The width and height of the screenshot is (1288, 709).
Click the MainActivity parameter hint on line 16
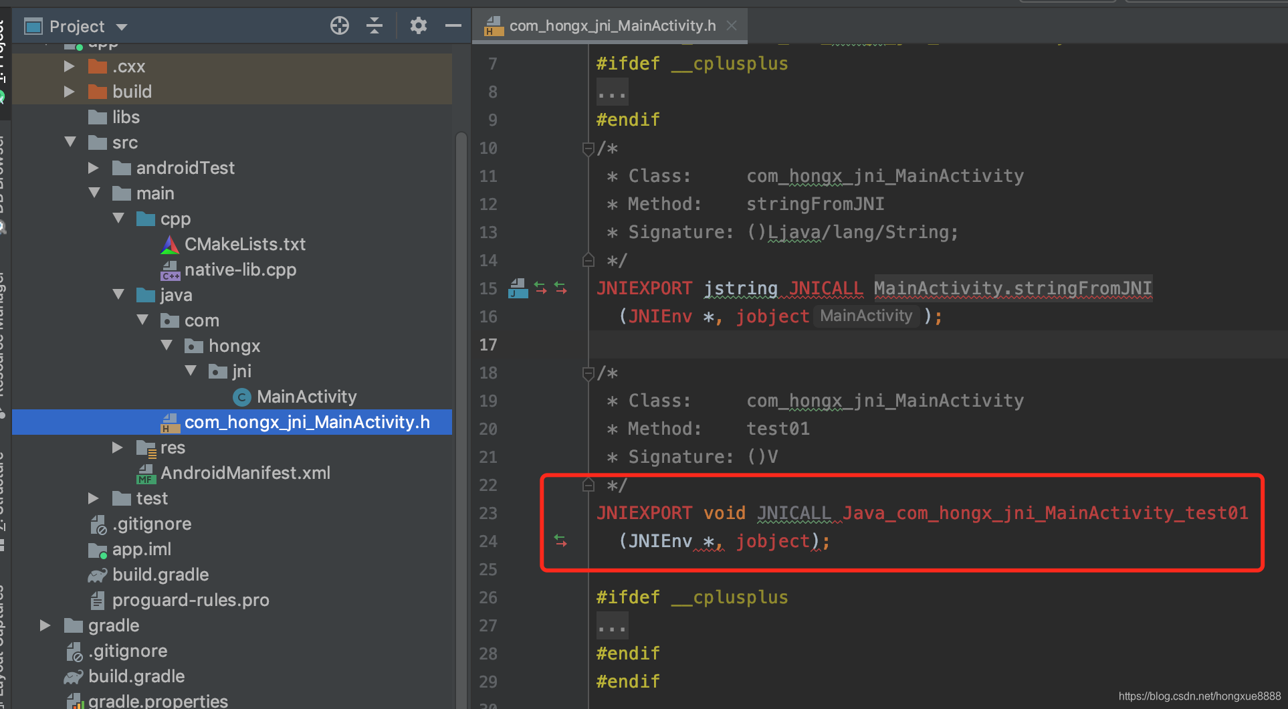coord(866,316)
